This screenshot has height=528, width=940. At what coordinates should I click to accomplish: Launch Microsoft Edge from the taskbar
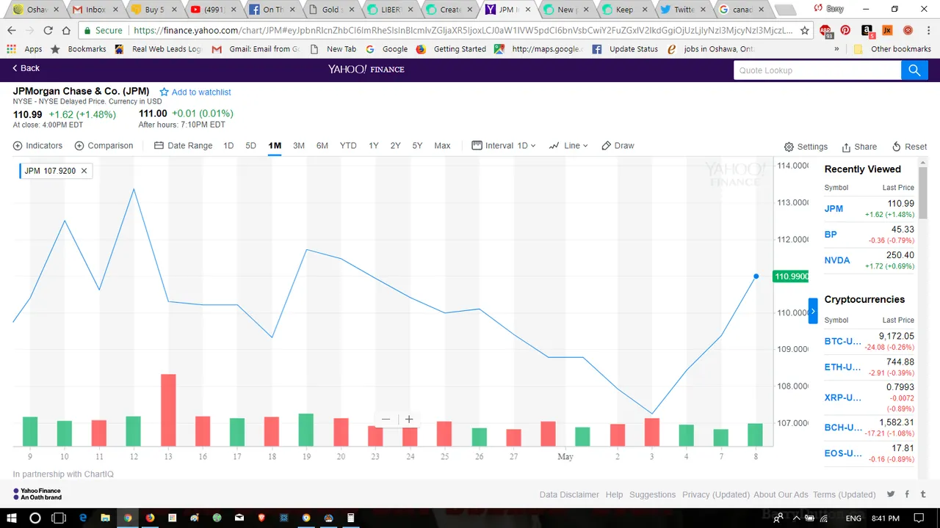coord(83,518)
